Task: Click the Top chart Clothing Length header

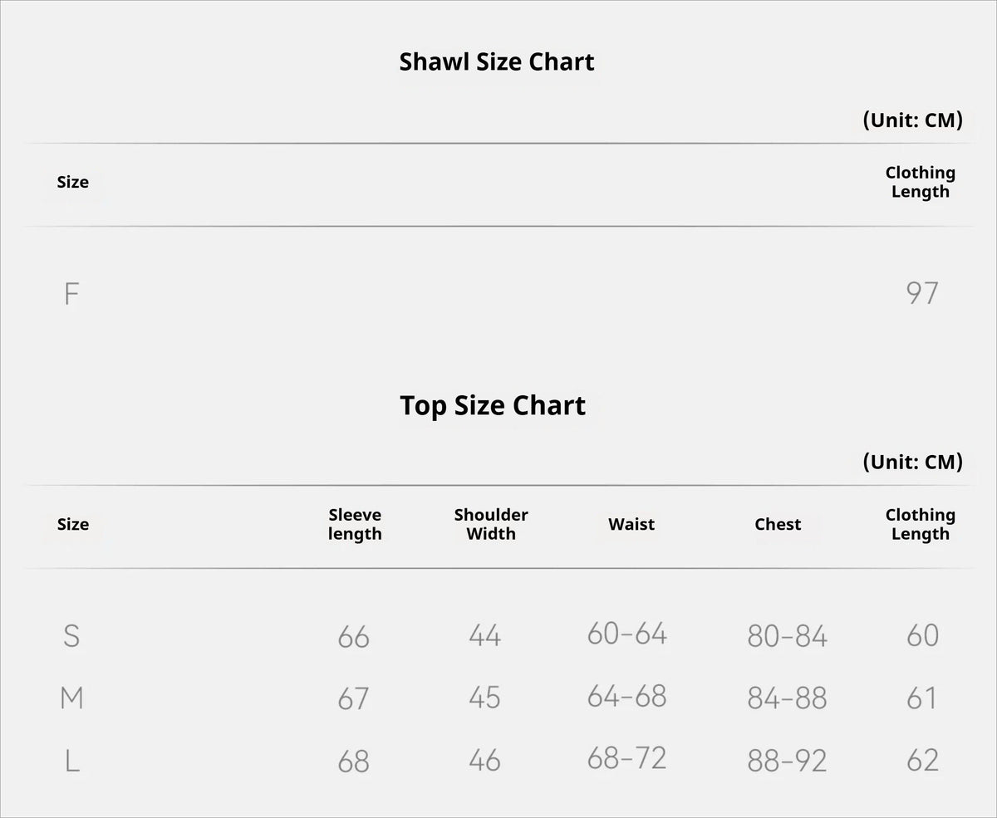Action: click(921, 524)
